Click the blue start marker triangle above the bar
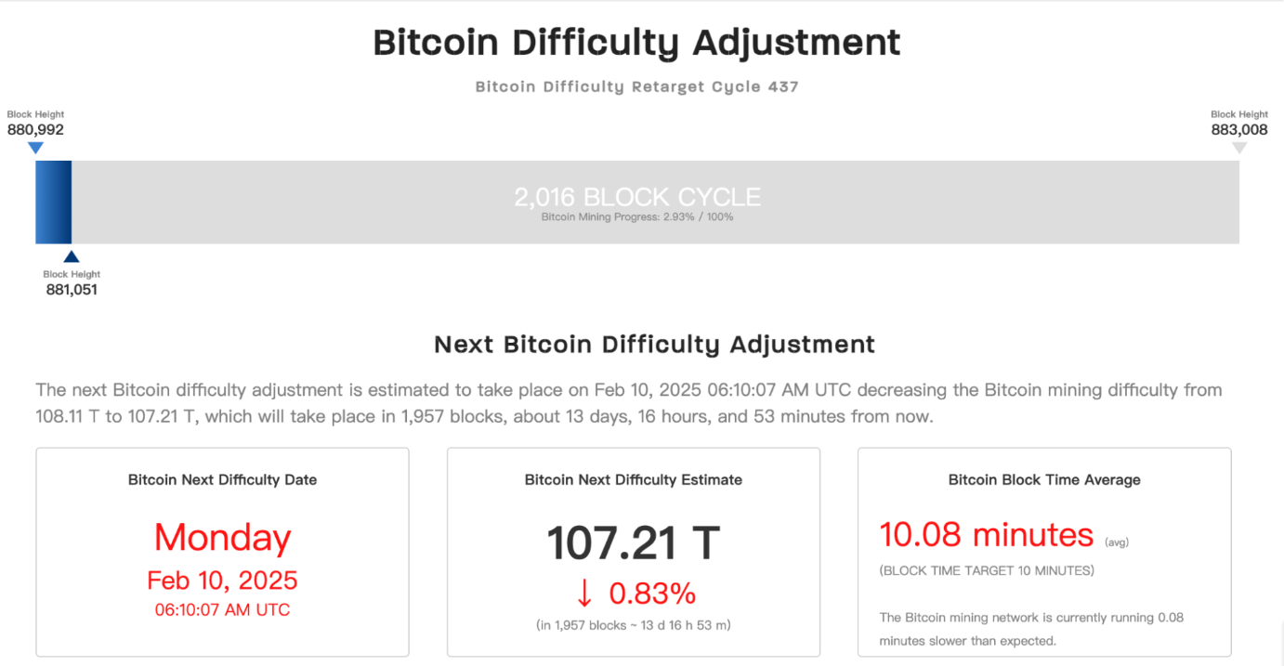This screenshot has height=666, width=1284. (x=35, y=148)
